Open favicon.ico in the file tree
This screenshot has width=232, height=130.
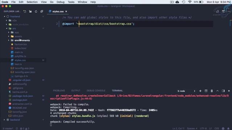click(21, 44)
